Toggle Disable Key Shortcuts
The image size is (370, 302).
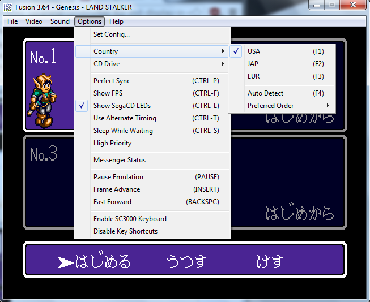tap(152, 232)
